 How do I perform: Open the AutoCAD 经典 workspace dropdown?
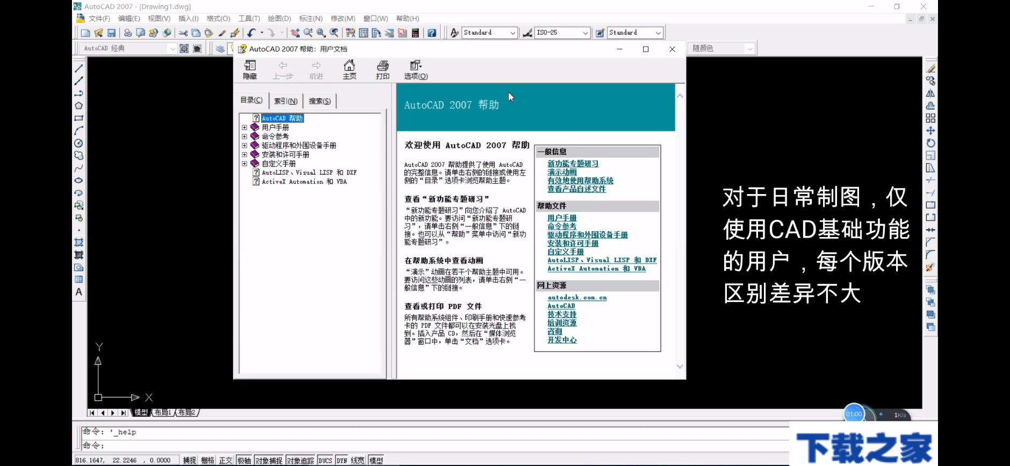click(x=172, y=48)
